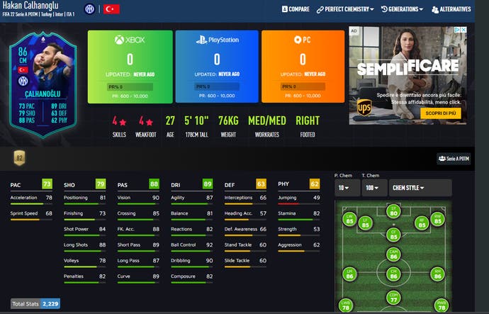Close the advertisement with the X icon
This screenshot has height=314, width=489.
pyautogui.click(x=463, y=30)
